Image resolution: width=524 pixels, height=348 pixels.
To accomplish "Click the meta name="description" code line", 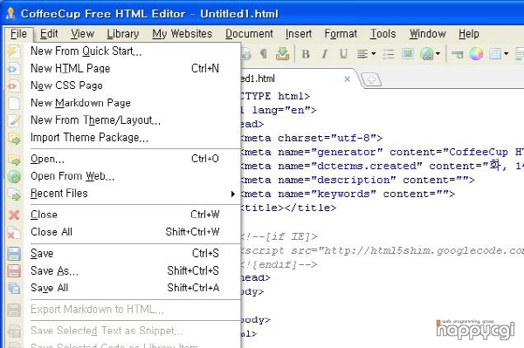I will pyautogui.click(x=357, y=181).
